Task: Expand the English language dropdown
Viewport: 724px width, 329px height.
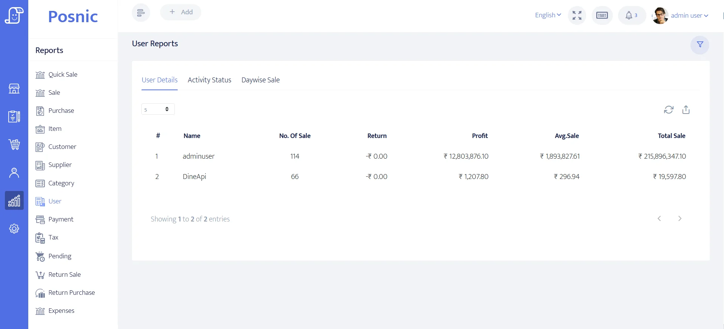Action: [548, 15]
